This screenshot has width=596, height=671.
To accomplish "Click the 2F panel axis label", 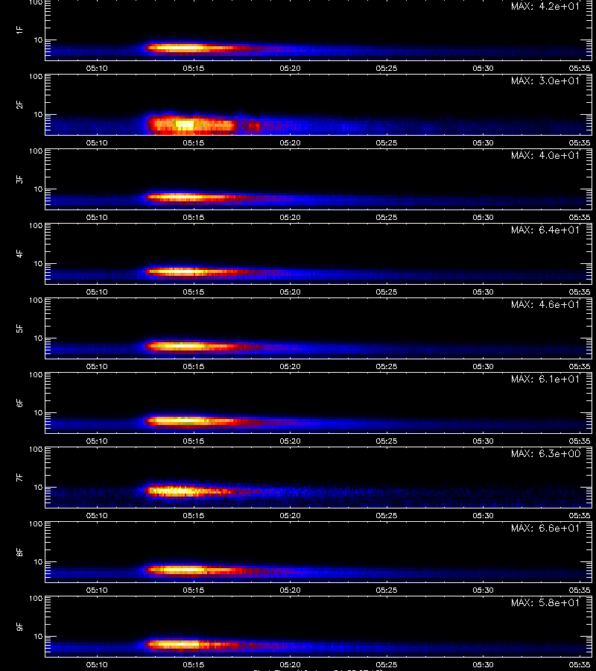I will tap(19, 105).
